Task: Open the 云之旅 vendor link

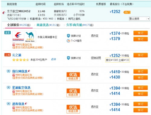Action: coord(17,55)
